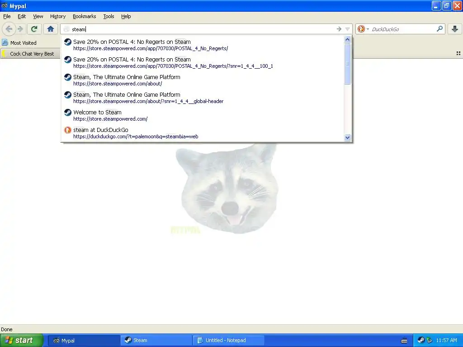The image size is (463, 347).
Task: Open the Bookmarks menu
Action: tap(84, 16)
